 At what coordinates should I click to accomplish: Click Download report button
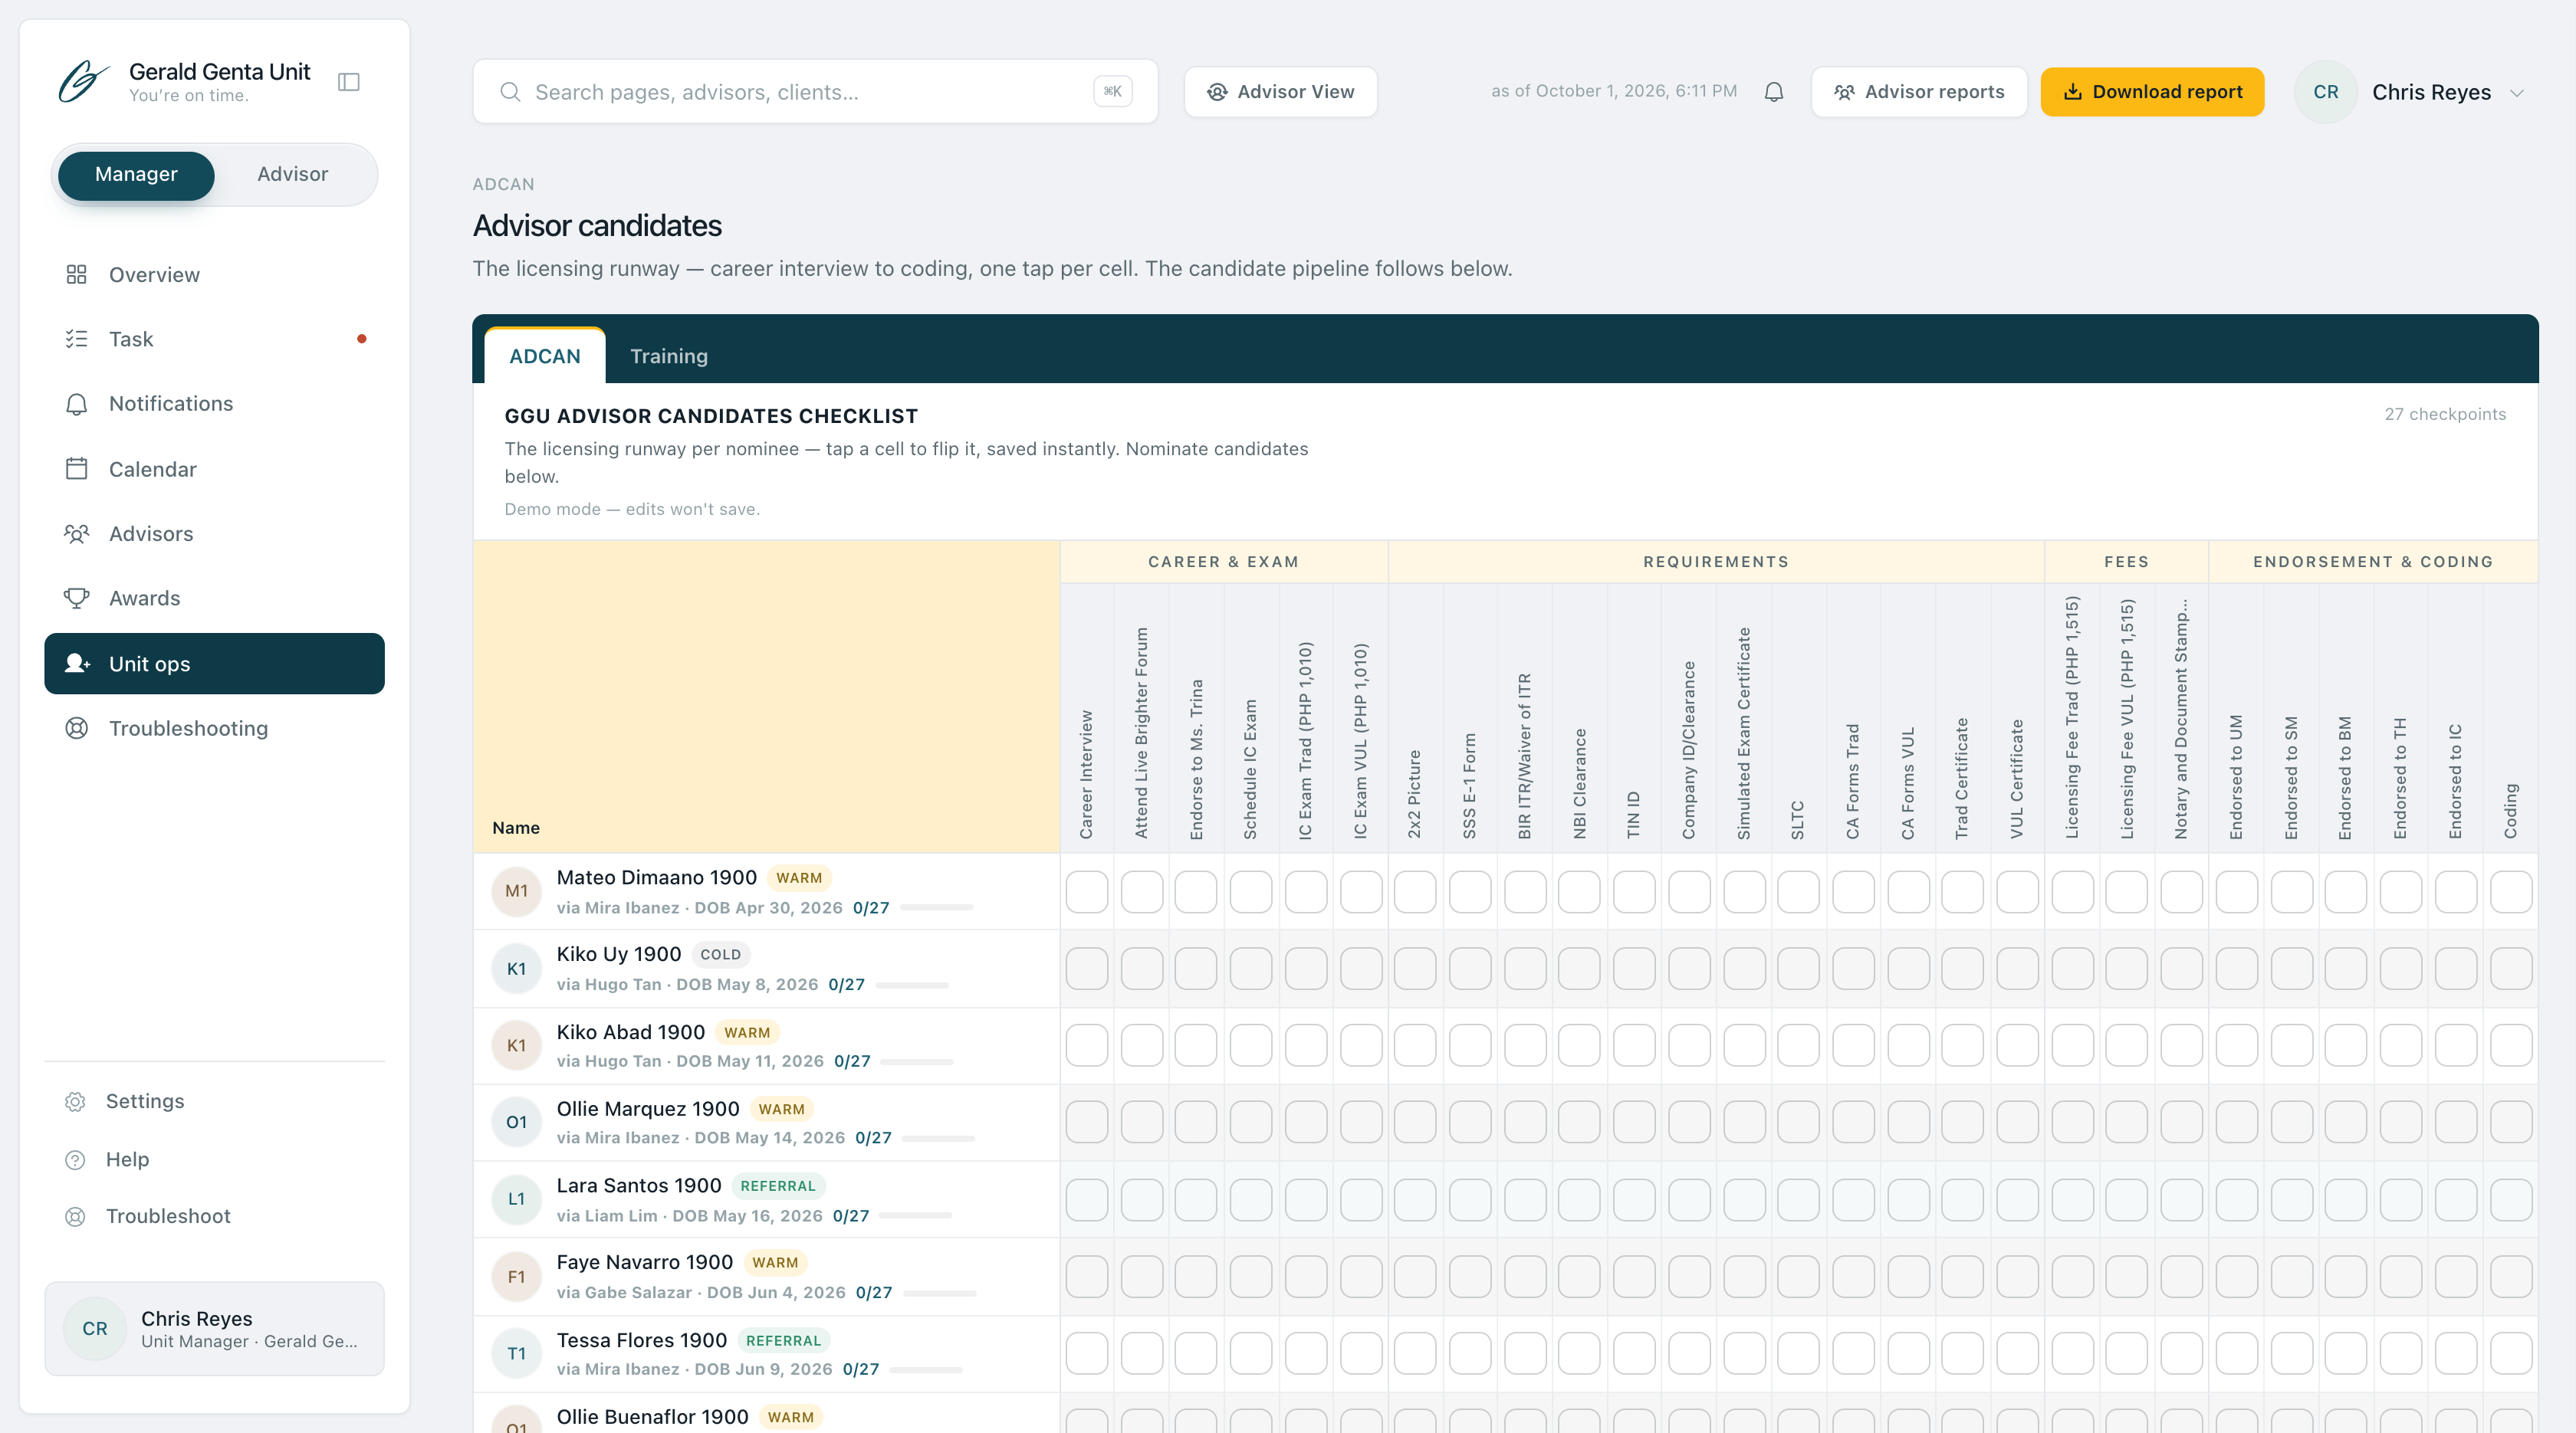(2152, 92)
